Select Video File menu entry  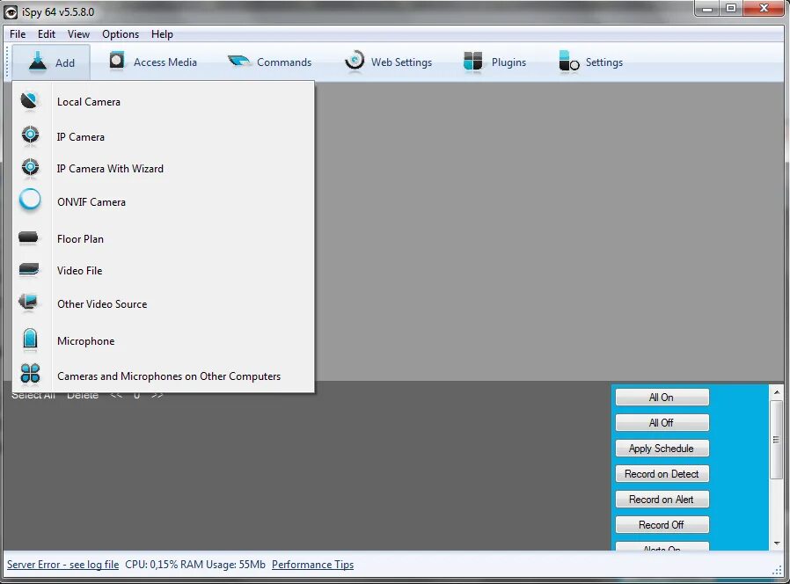(x=164, y=271)
